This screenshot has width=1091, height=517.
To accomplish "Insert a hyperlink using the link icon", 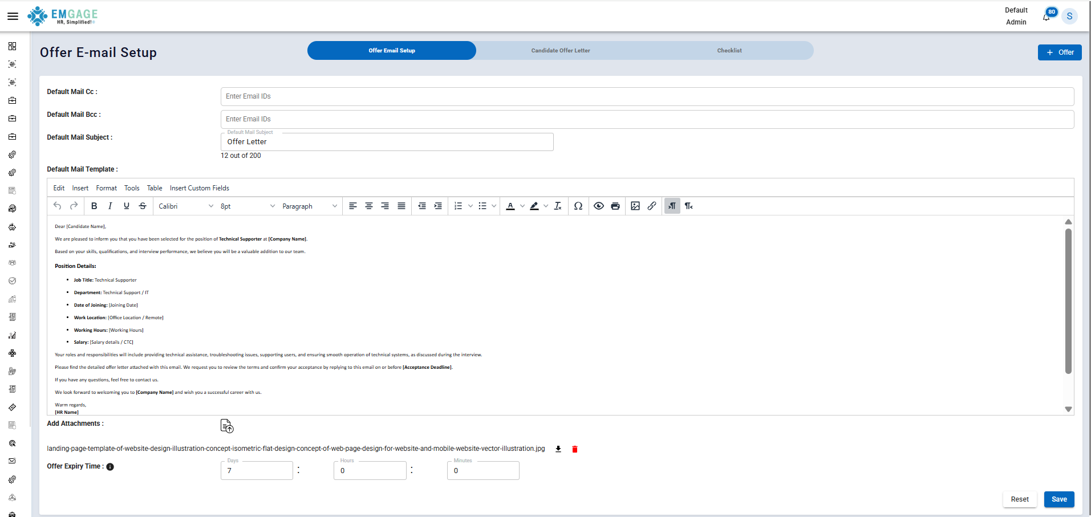I will pyautogui.click(x=652, y=206).
